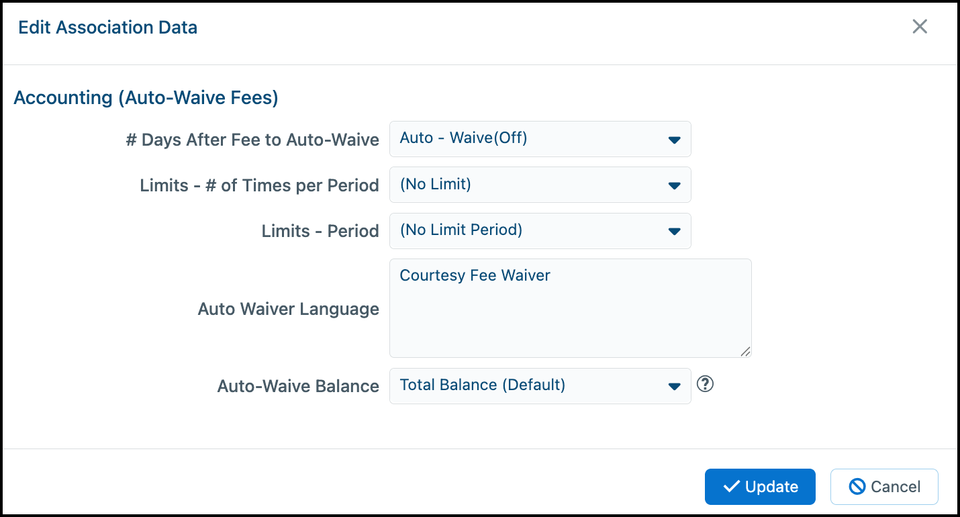The width and height of the screenshot is (960, 517).
Task: Click the '# Days After Fee to Auto-Waive' label
Action: 252,140
